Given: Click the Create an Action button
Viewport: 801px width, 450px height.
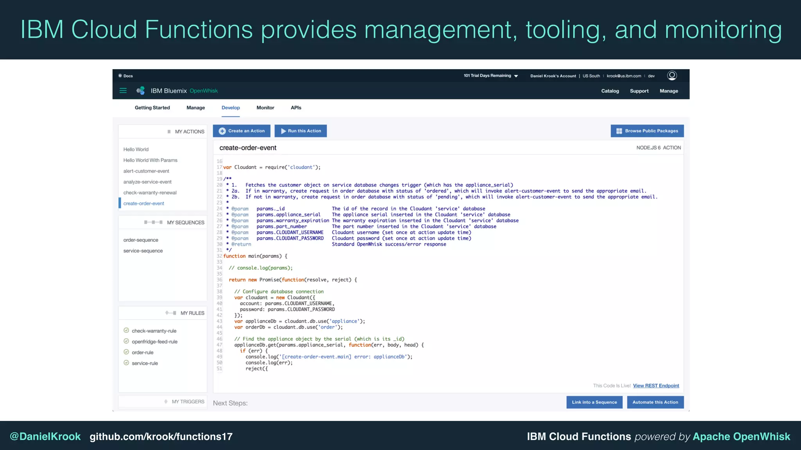Looking at the screenshot, I should point(241,131).
